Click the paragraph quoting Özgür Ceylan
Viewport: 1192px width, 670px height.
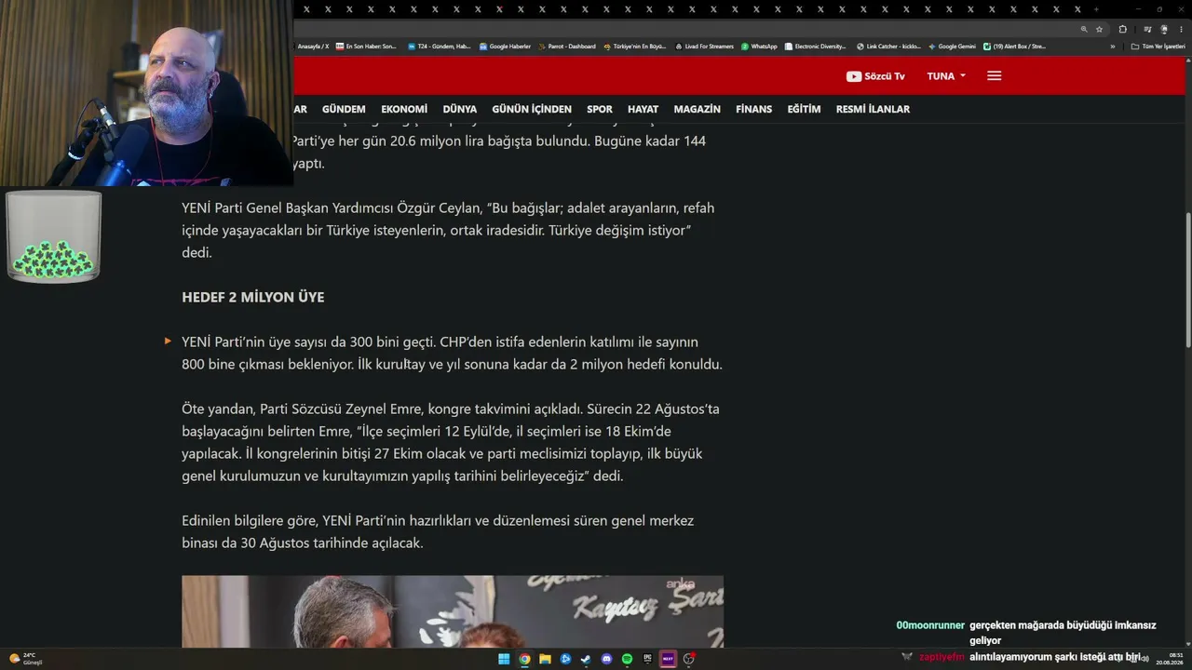click(448, 230)
